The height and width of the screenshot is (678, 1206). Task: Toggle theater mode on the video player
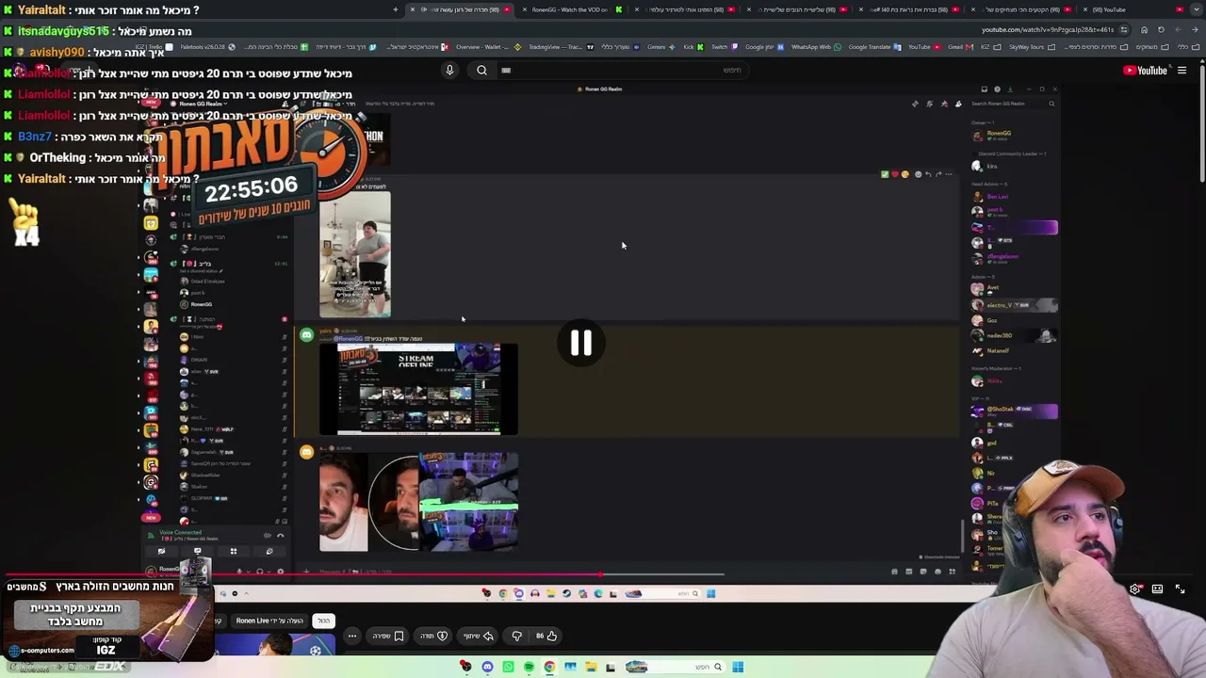pyautogui.click(x=1157, y=589)
